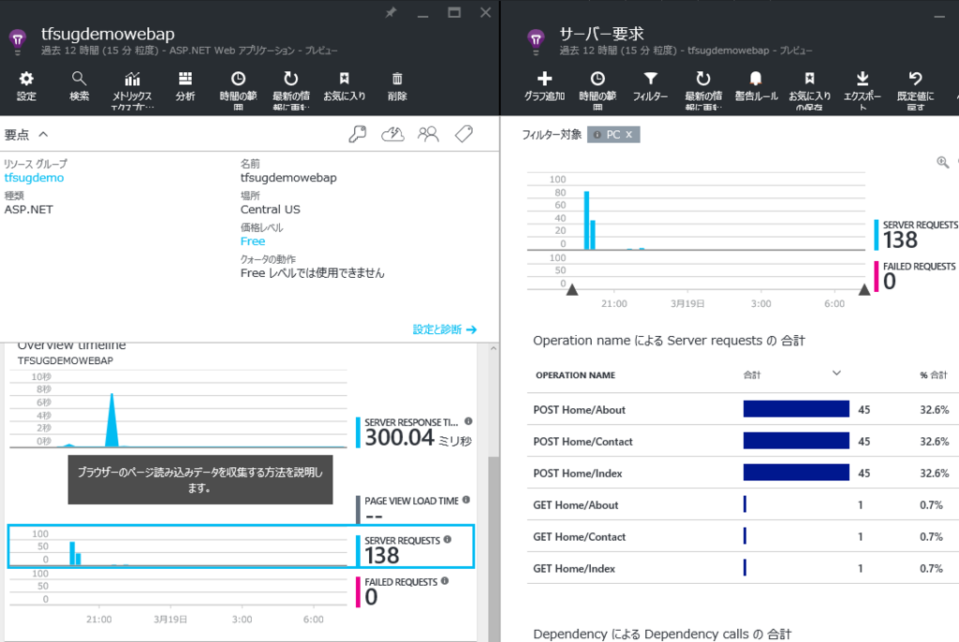The image size is (959, 642).
Task: Open the tags icon in Essentials bar
Action: tap(464, 134)
